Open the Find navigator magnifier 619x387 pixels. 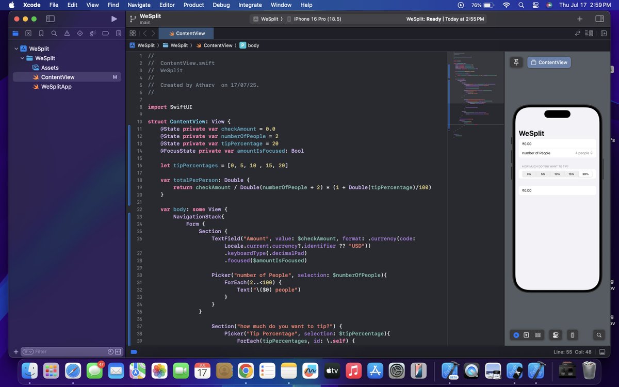click(54, 33)
